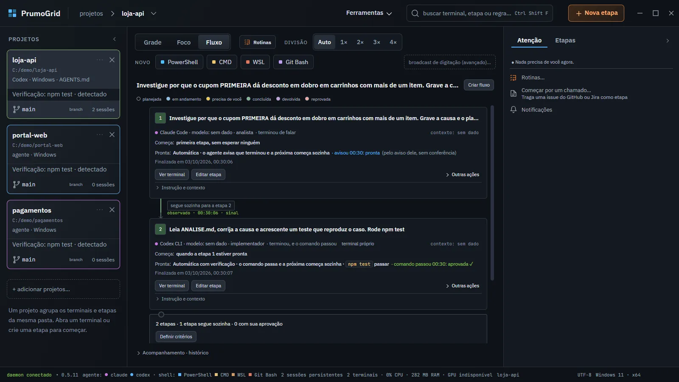The image size is (679, 382).
Task: Switch to Grade view
Action: 153,42
